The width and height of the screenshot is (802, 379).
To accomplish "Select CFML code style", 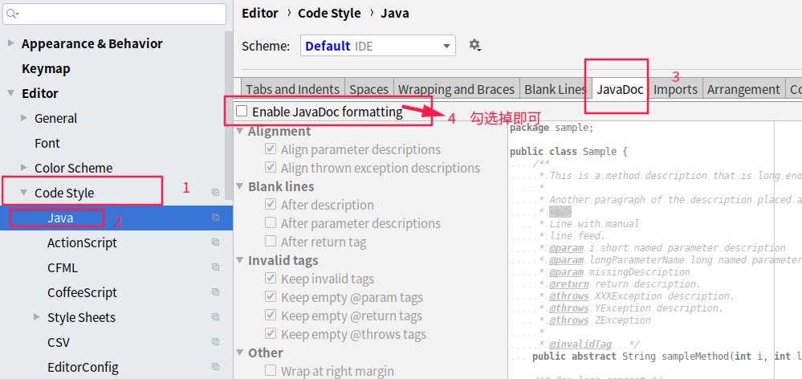I will (x=63, y=267).
